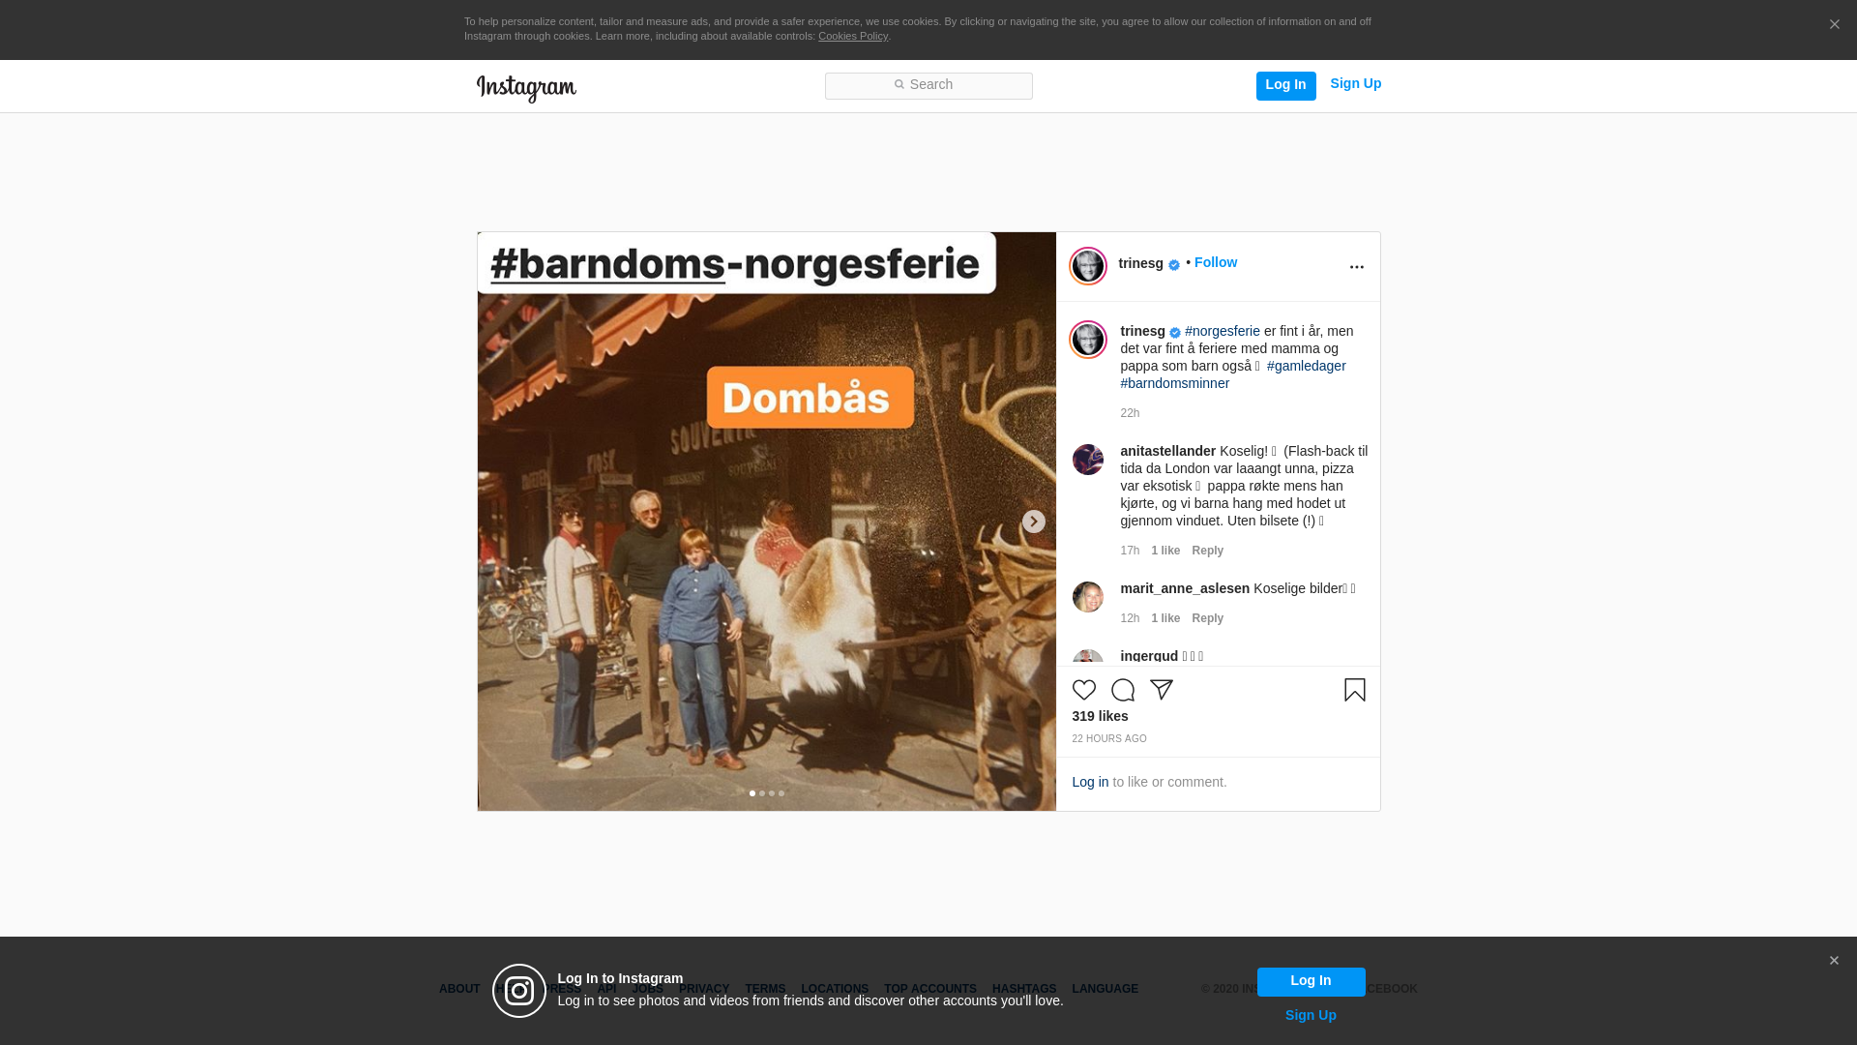The image size is (1857, 1045).
Task: Open TOP ACCOUNTS footer link
Action: [929, 989]
